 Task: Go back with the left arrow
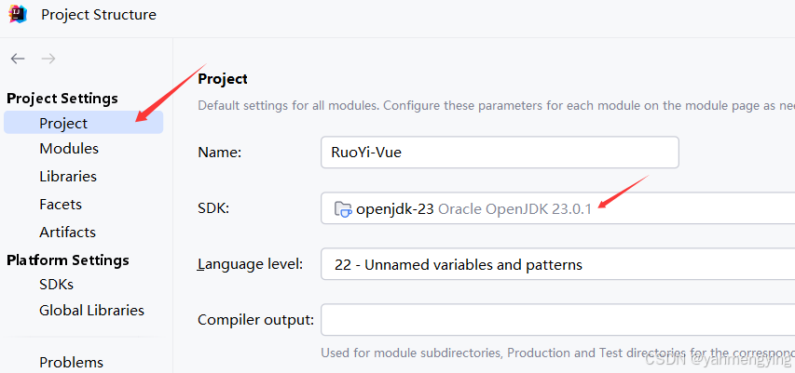(18, 59)
